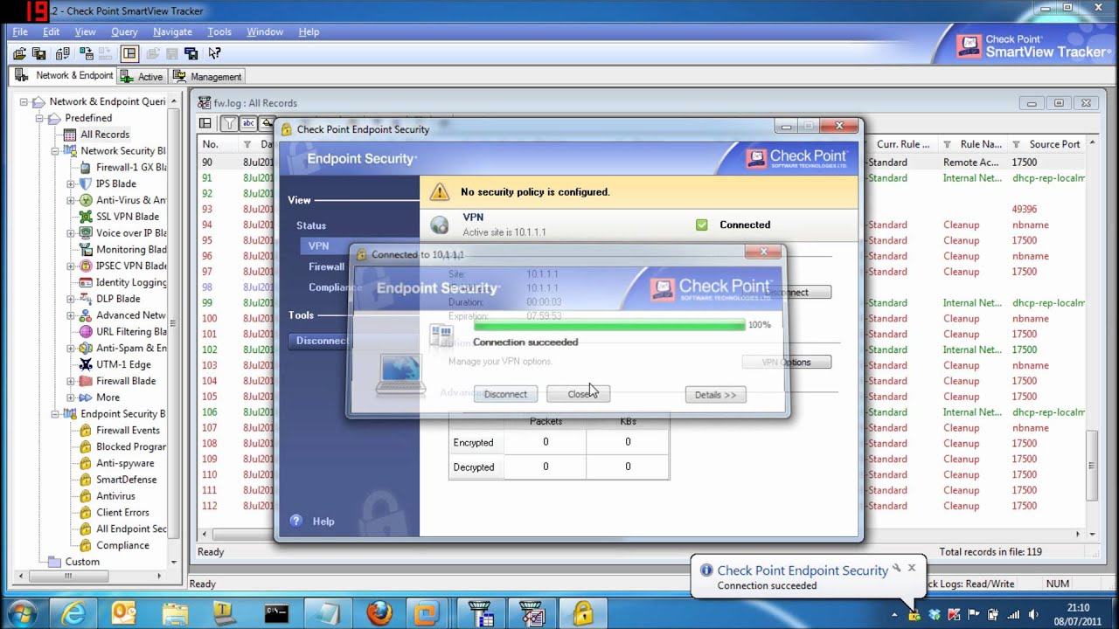
Task: Collapse the Network Security Blades node
Action: click(55, 151)
